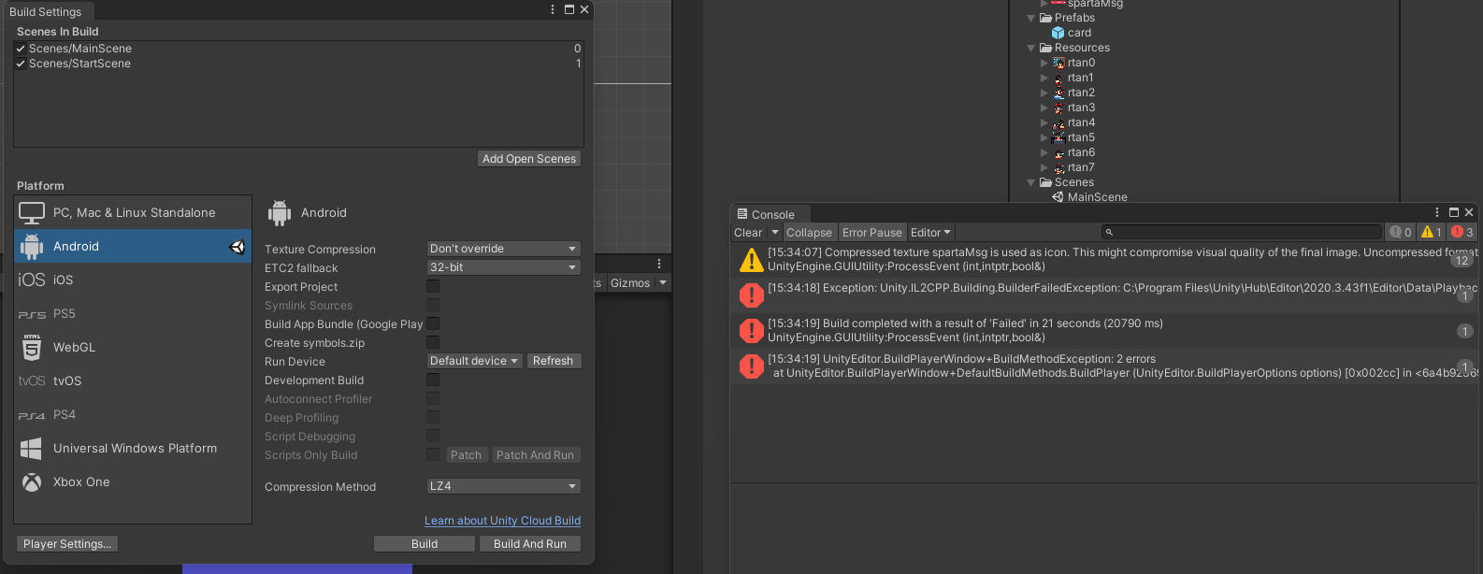Collapse the Resources folder in Project
The height and width of the screenshot is (574, 1483).
1031,48
